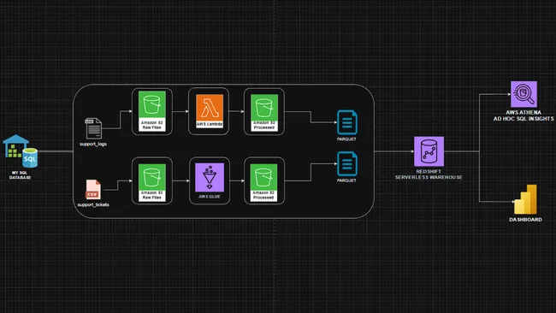Click the "PARQUET" label under the Lambda pipeline file
The width and height of the screenshot is (556, 313).
tap(346, 139)
